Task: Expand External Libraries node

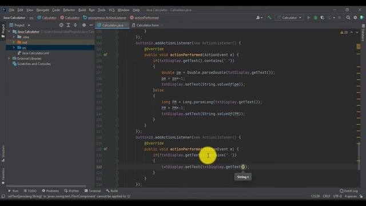Action: pos(9,58)
